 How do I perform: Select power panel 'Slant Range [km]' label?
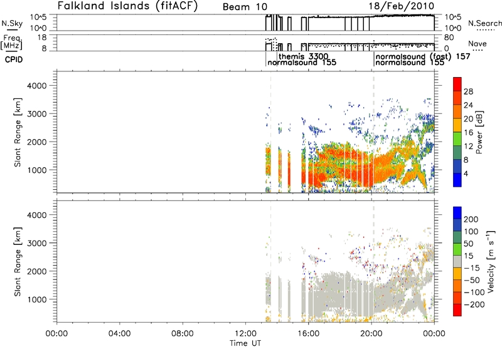pyautogui.click(x=18, y=132)
